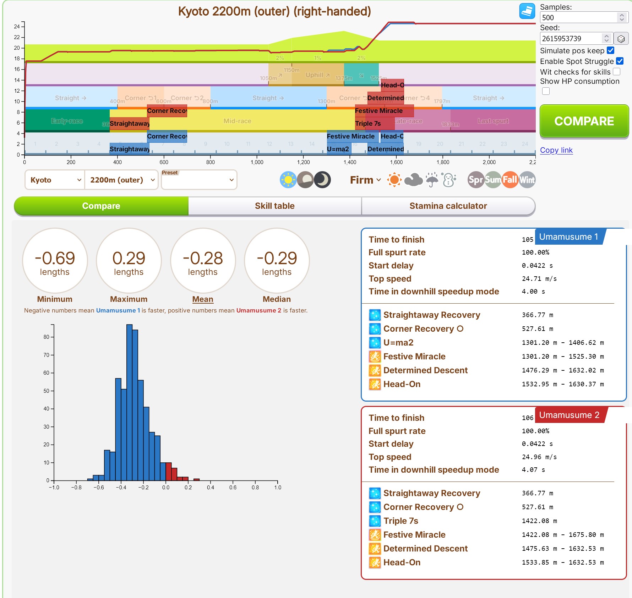Expand the Preset dropdown

[199, 180]
